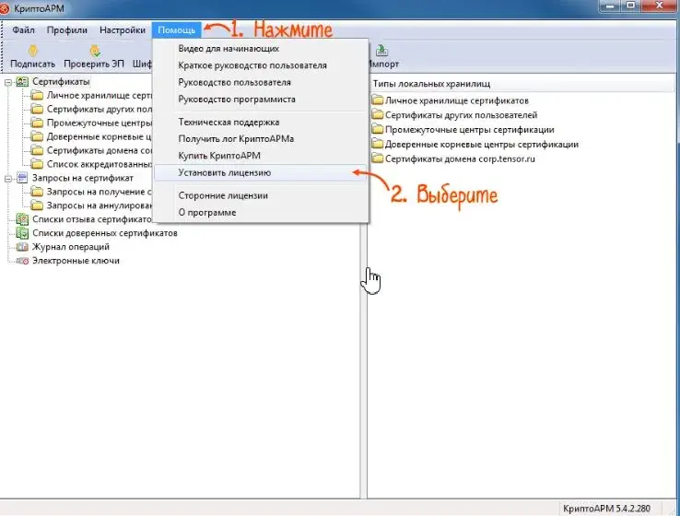Select Электронные ключи in tree
Screen dimensions: 680x516
tap(76, 261)
